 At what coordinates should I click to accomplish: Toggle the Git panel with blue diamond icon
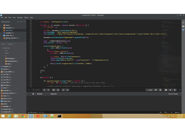[x=183, y=30]
